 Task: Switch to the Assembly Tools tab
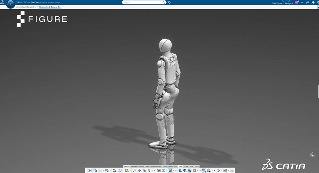coord(156,166)
